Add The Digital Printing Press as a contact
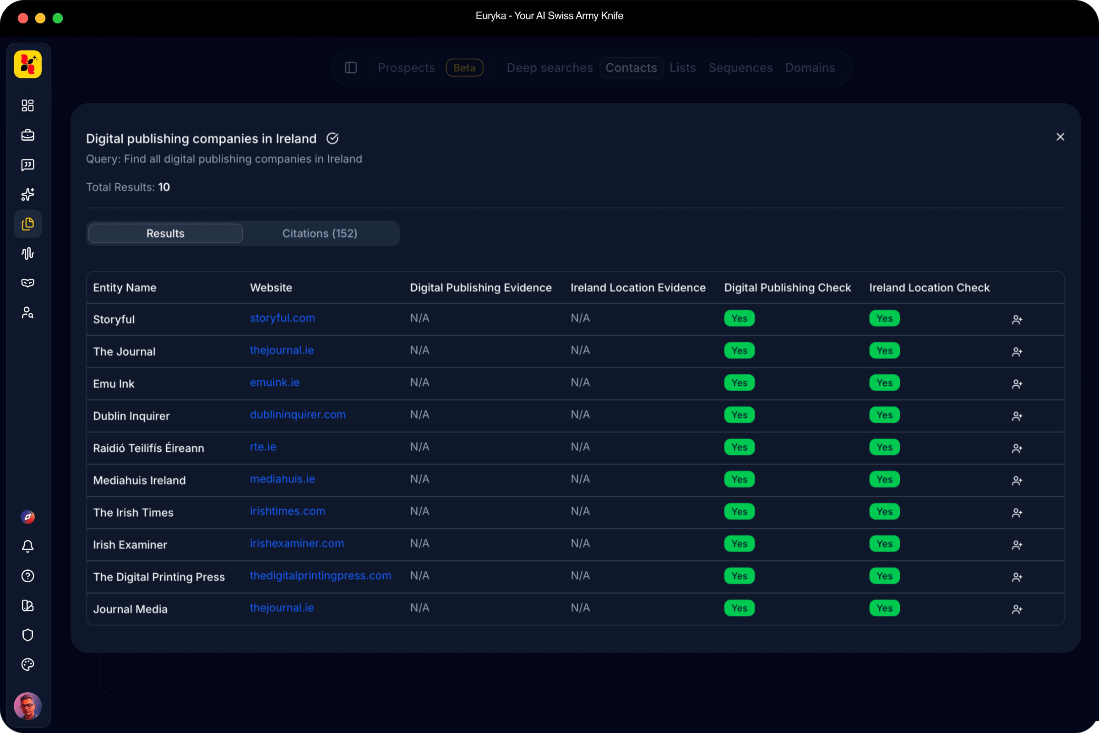Image resolution: width=1099 pixels, height=733 pixels. (1017, 577)
